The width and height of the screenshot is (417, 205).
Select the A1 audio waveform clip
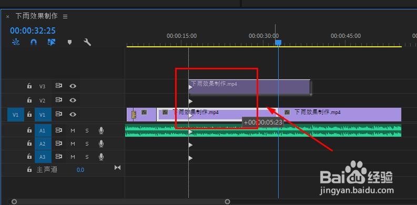pyautogui.click(x=263, y=130)
